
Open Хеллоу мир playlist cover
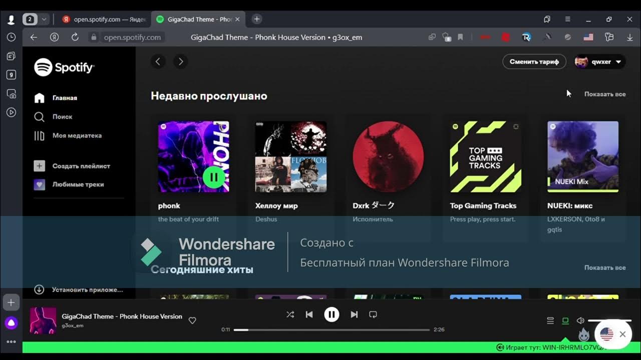coord(291,156)
